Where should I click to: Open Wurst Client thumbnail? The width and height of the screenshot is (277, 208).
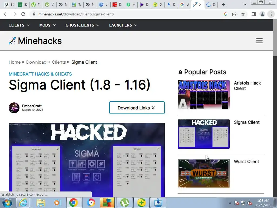(x=203, y=173)
